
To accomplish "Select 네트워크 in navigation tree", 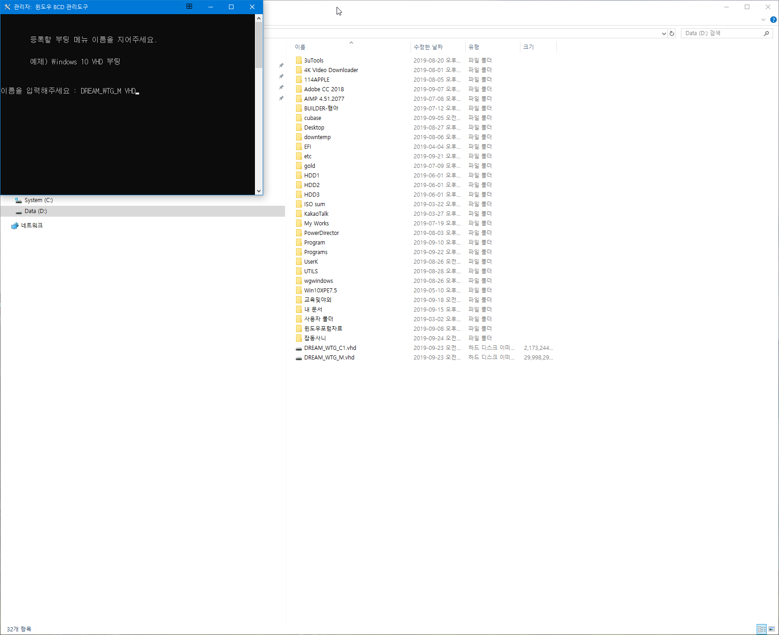I will point(32,225).
